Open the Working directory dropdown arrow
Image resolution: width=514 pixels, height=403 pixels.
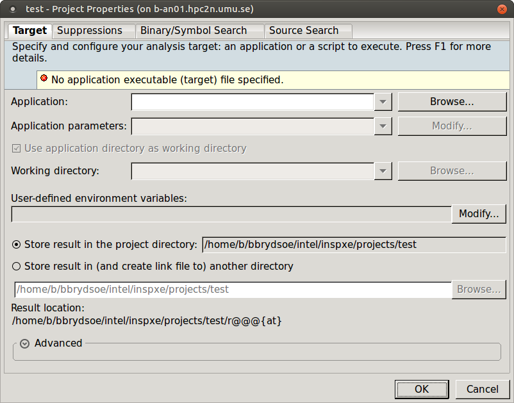click(383, 171)
